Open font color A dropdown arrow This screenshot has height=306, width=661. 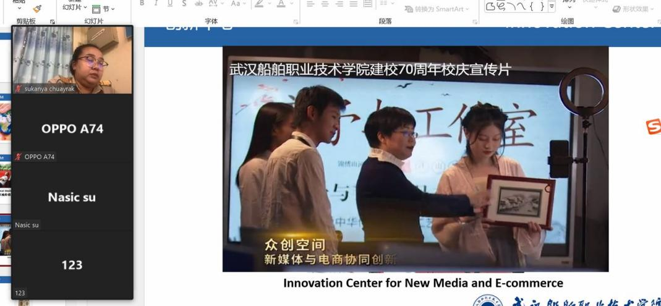click(x=291, y=4)
